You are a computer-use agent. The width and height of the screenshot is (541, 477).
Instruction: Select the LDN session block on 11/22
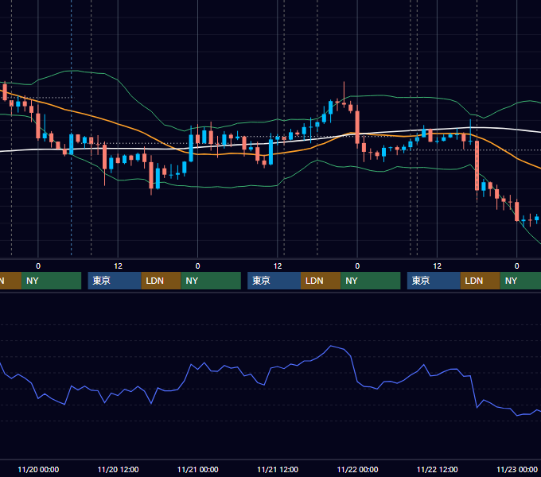click(x=481, y=281)
